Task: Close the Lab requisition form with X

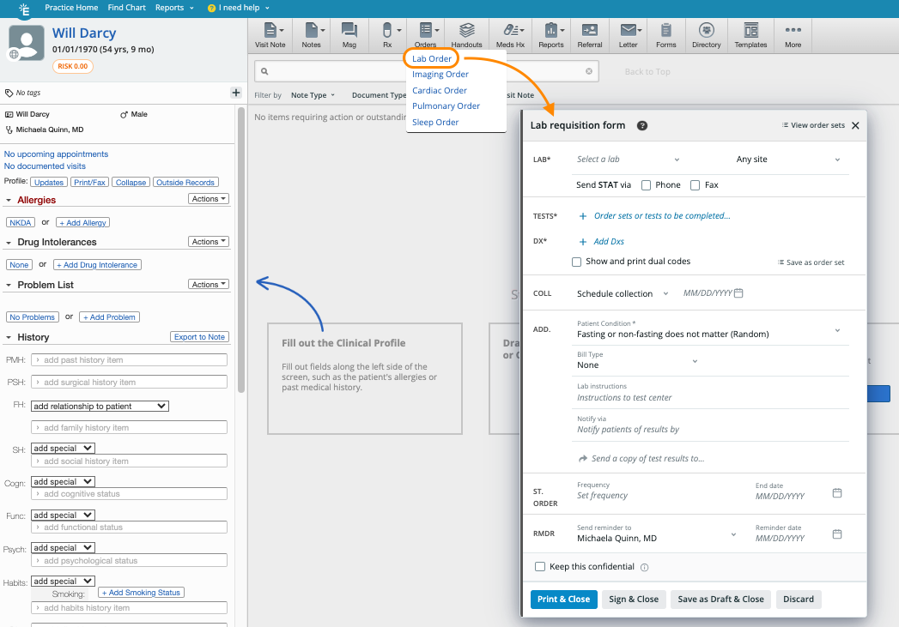Action: [855, 125]
